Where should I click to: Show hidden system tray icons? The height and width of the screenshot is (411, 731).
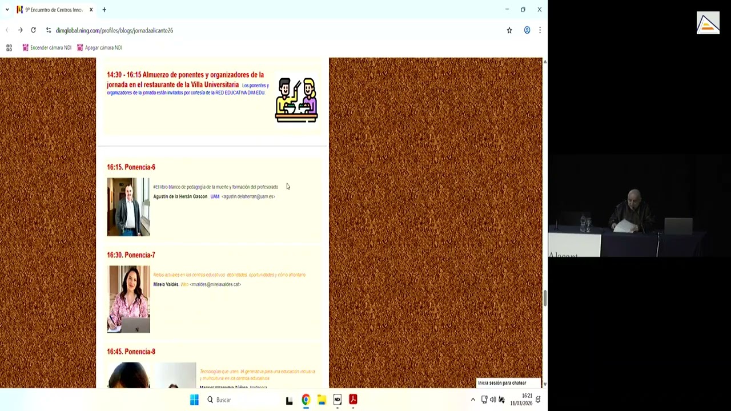click(473, 400)
